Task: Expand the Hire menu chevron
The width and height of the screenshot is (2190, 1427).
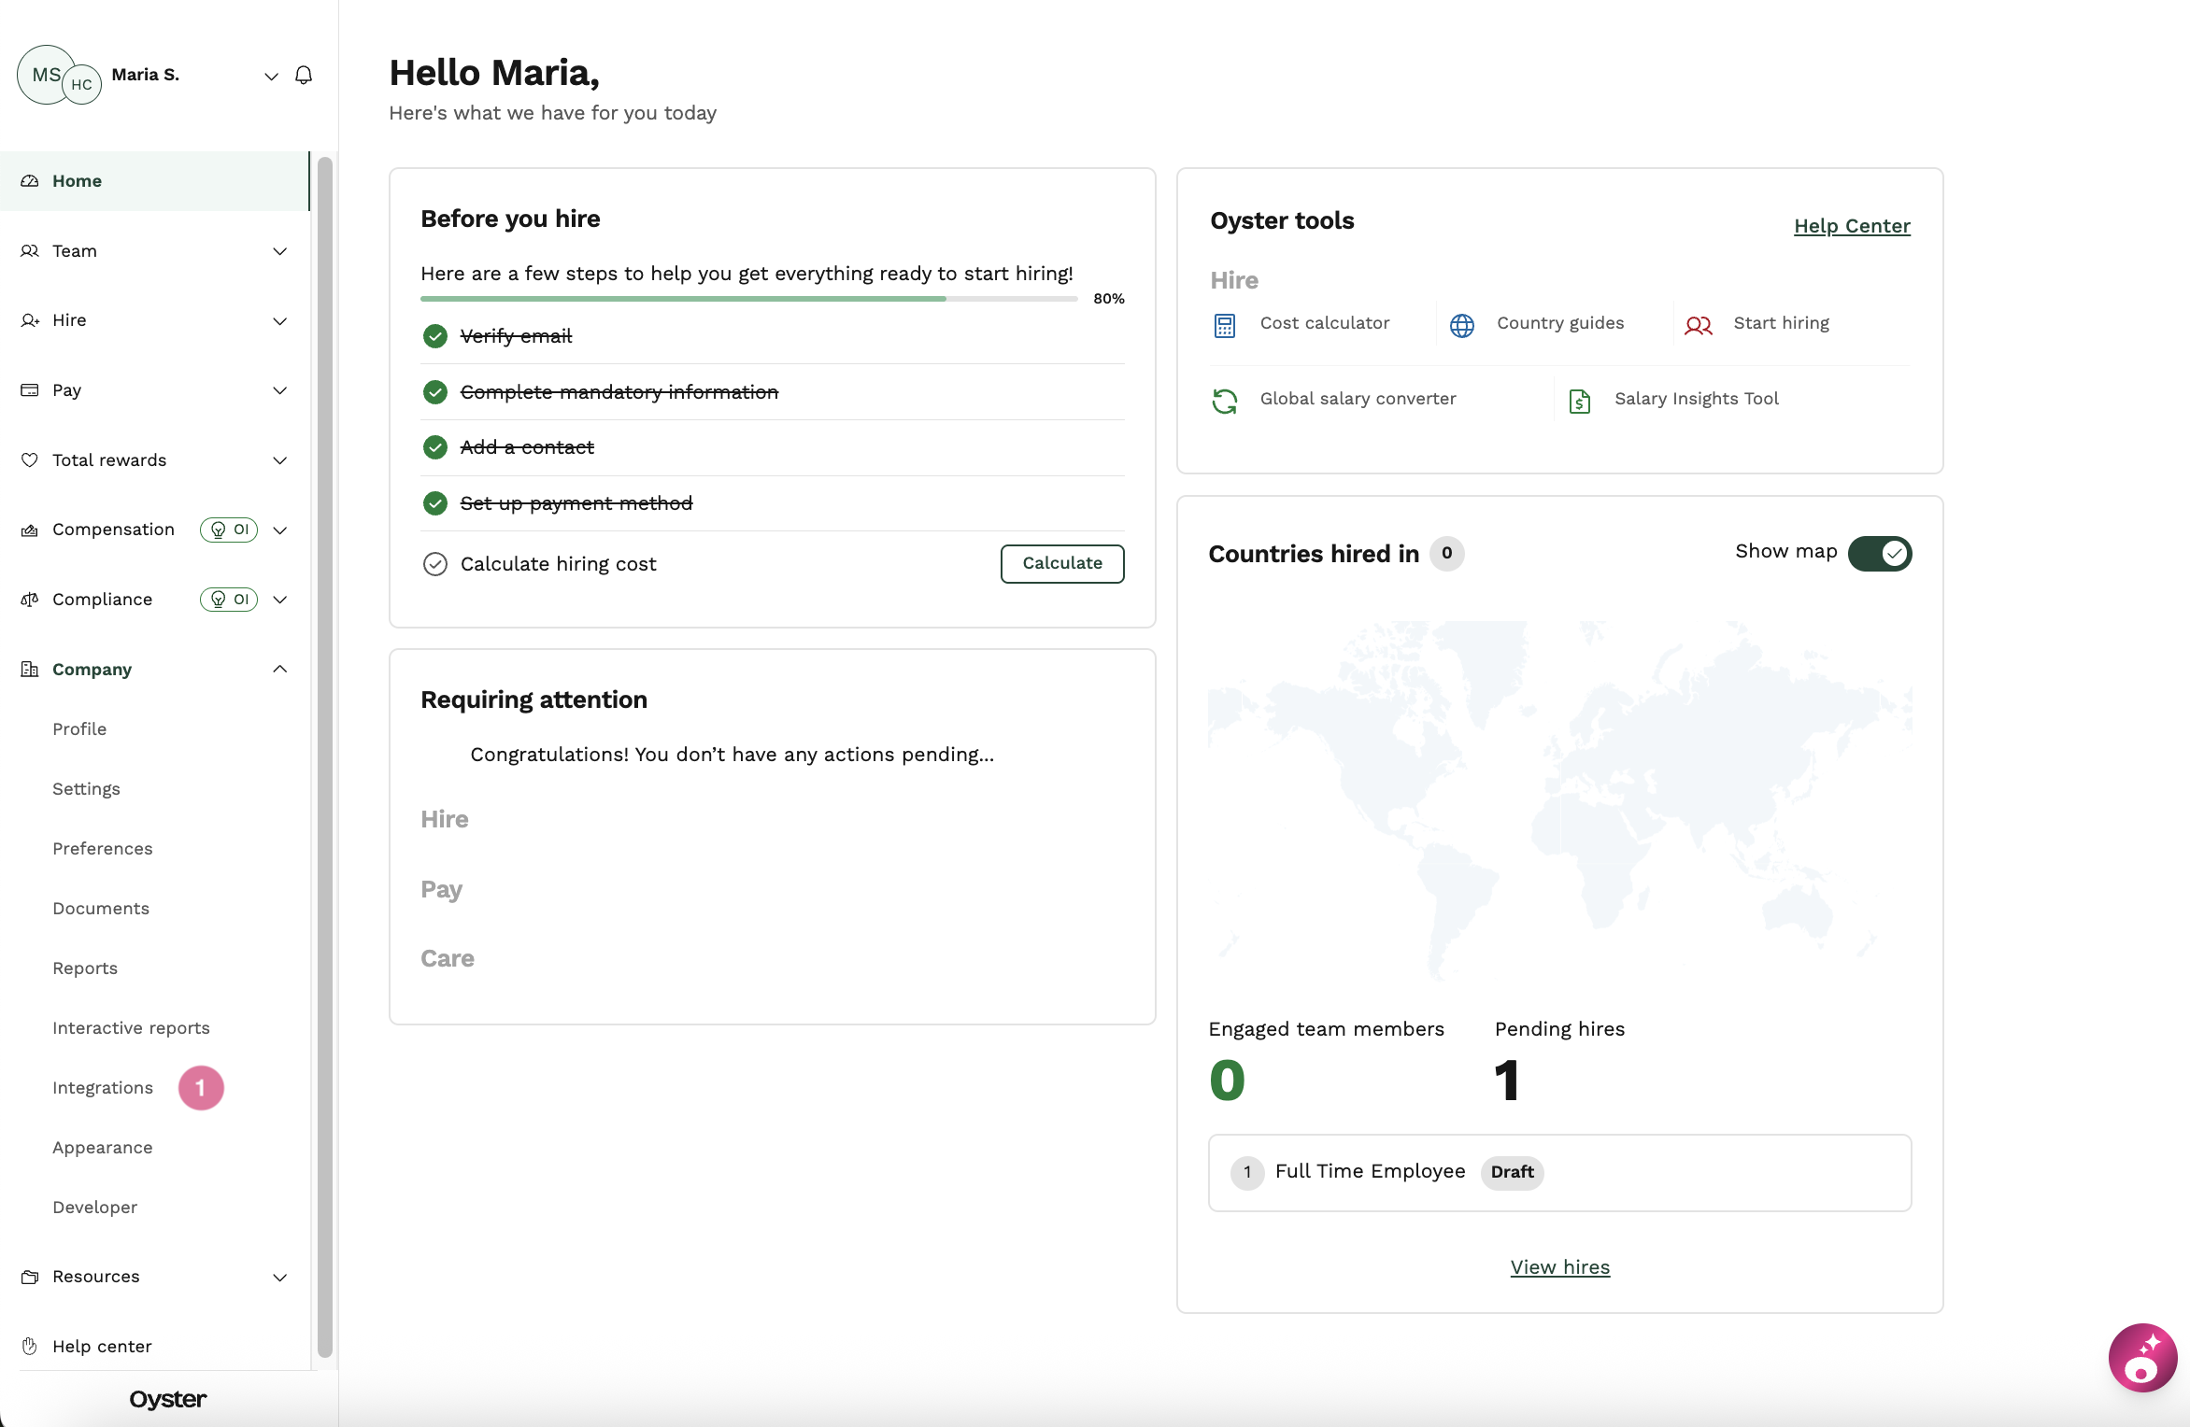Action: [x=279, y=321]
